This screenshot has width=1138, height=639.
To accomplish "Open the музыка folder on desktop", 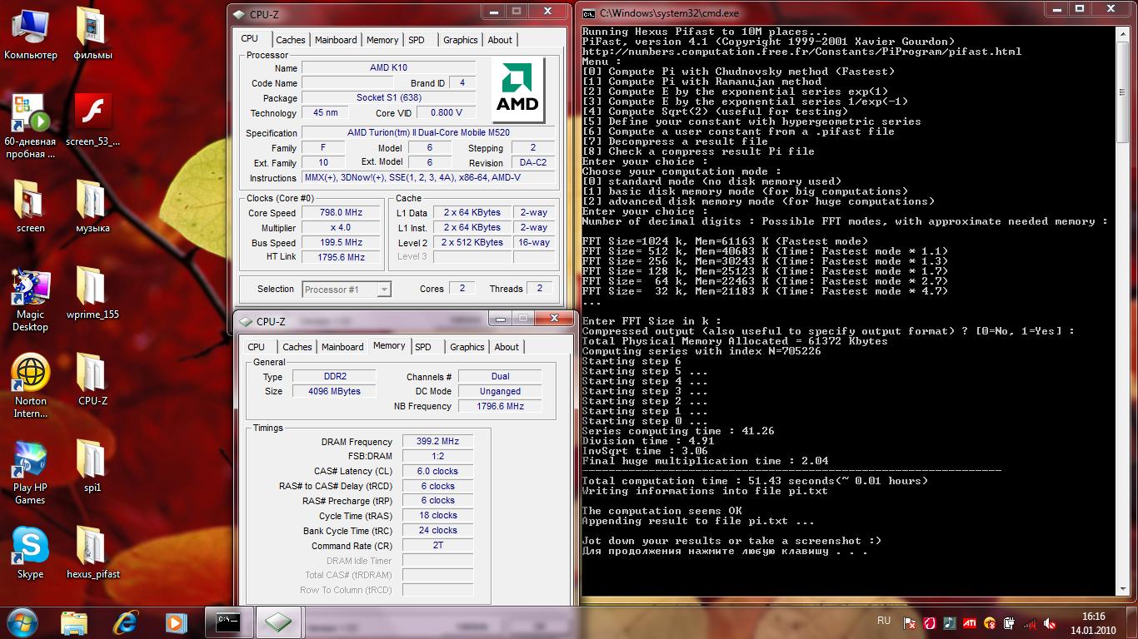I will point(92,207).
